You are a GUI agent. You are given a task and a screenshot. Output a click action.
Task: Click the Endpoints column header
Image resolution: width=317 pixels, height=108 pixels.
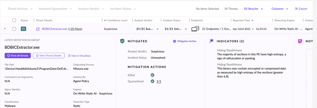coord(197,20)
